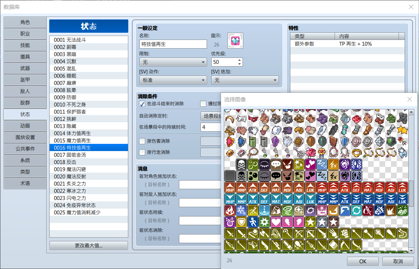Switch to the 技能 tab
The image size is (419, 269).
pos(25,45)
